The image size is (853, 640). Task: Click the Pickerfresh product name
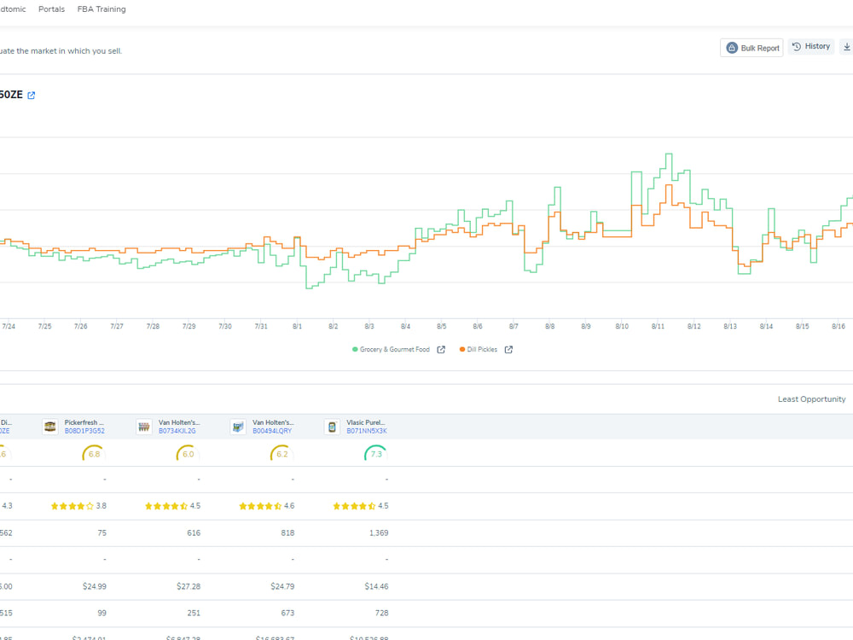(x=84, y=422)
